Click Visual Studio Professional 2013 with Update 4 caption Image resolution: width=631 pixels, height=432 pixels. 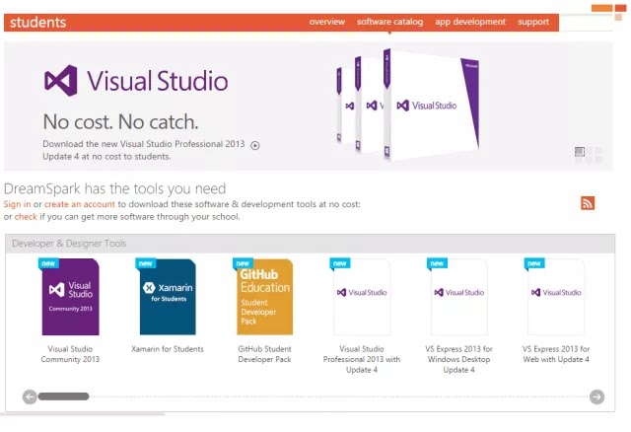point(362,359)
